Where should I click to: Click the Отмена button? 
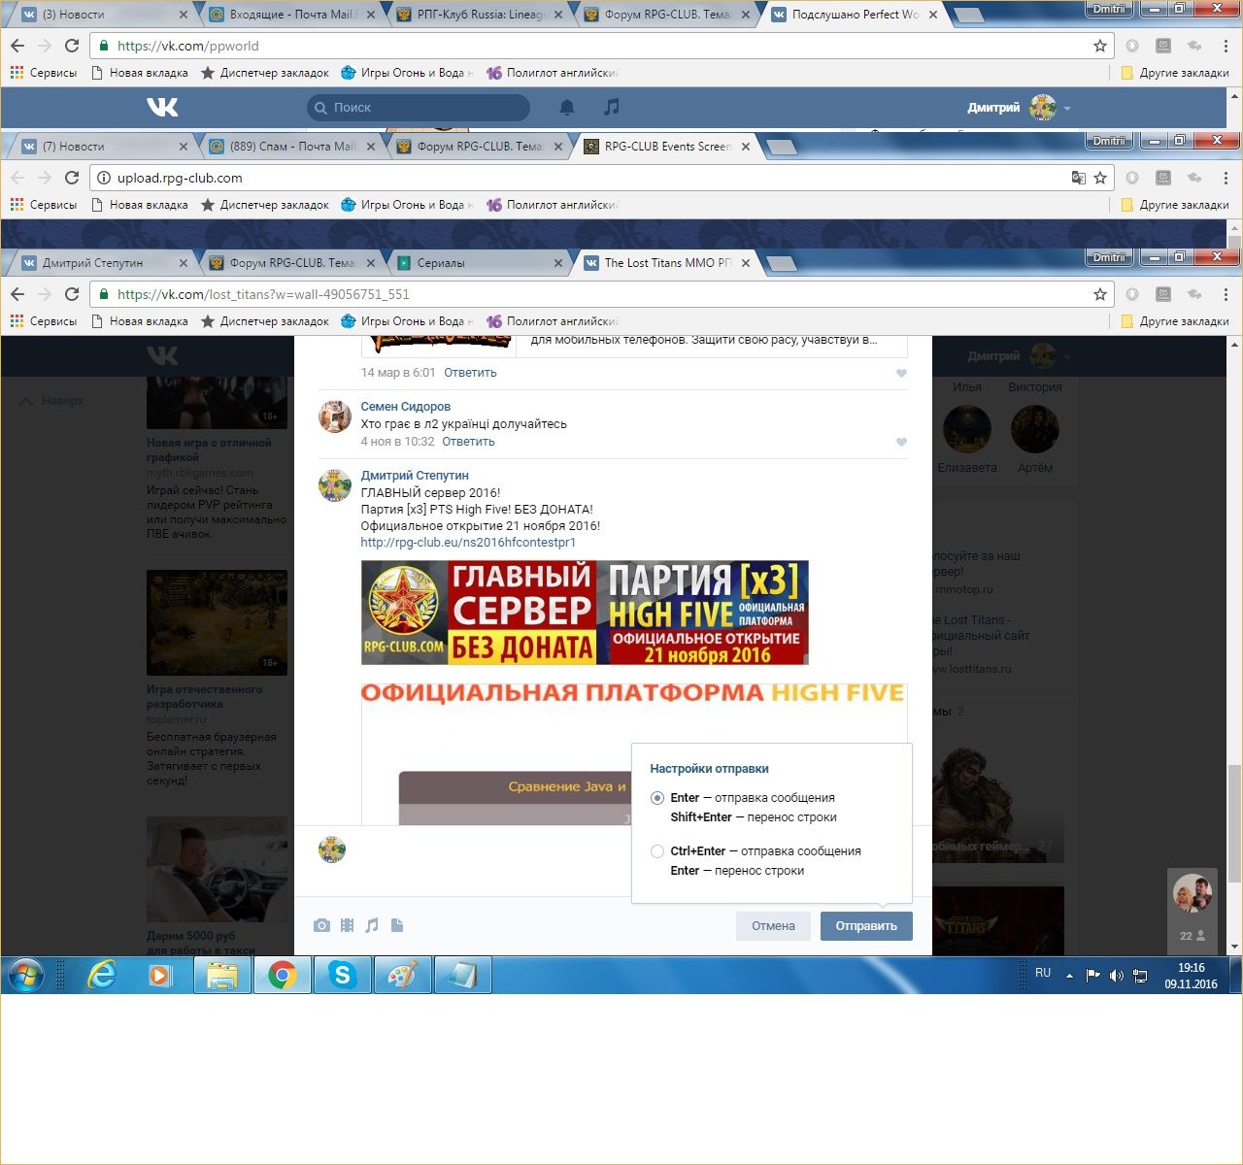(773, 926)
